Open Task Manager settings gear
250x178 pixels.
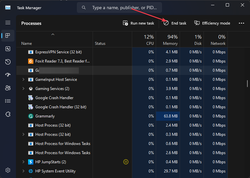(x=8, y=170)
